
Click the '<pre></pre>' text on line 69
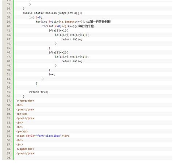pos(25,153)
